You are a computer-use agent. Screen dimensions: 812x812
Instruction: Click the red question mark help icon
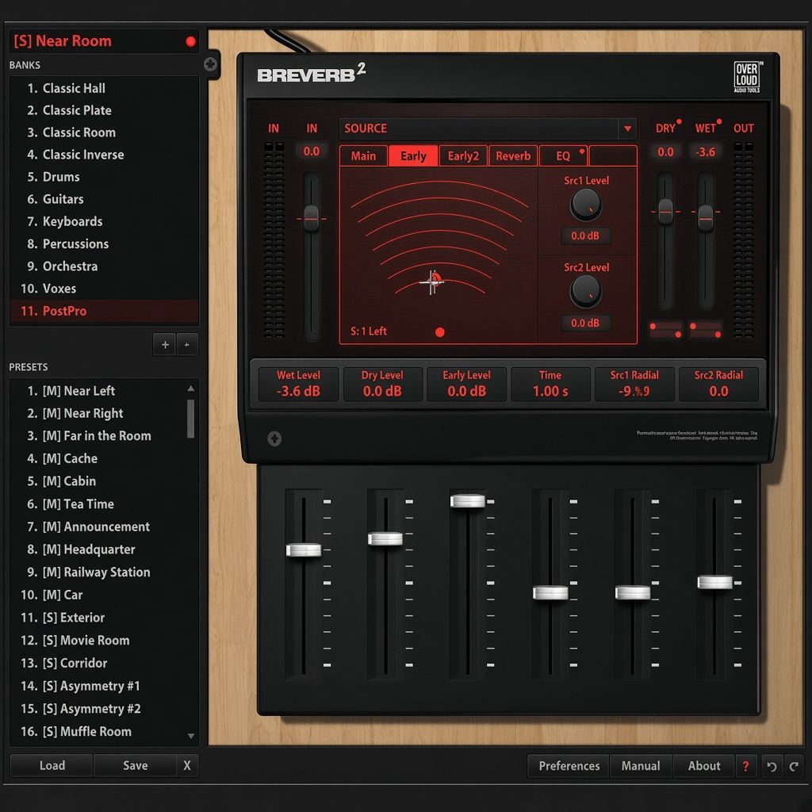tap(745, 766)
